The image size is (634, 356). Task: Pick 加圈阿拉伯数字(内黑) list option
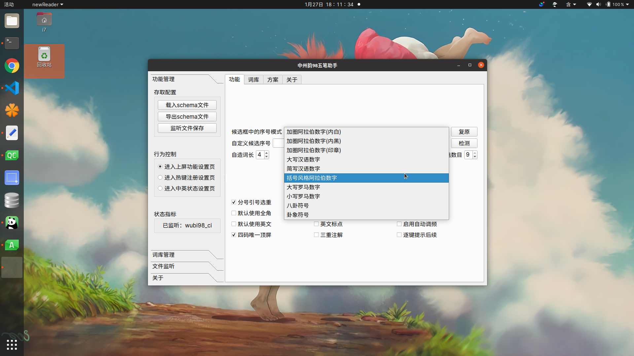313,141
